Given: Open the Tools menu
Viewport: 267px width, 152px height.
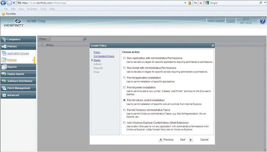Looking at the screenshot, I should click(x=43, y=9).
